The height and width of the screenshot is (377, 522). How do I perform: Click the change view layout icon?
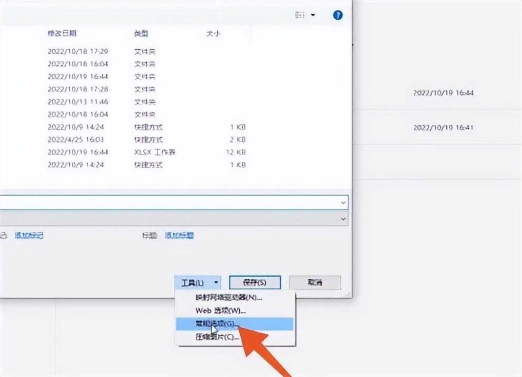tap(299, 15)
